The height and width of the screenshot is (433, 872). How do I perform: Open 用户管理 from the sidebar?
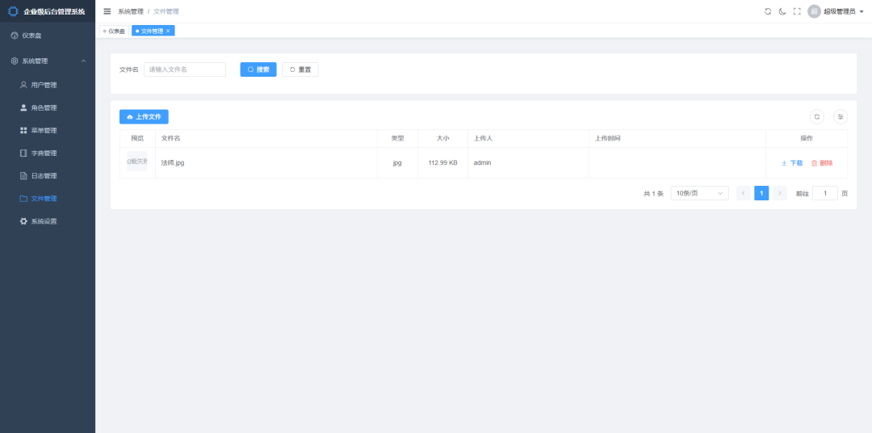[x=48, y=85]
